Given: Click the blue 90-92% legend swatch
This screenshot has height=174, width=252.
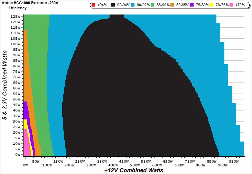Looking at the screenshot, I should (133, 5).
